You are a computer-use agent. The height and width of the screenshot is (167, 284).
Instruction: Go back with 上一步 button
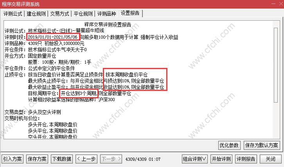coord(86,159)
